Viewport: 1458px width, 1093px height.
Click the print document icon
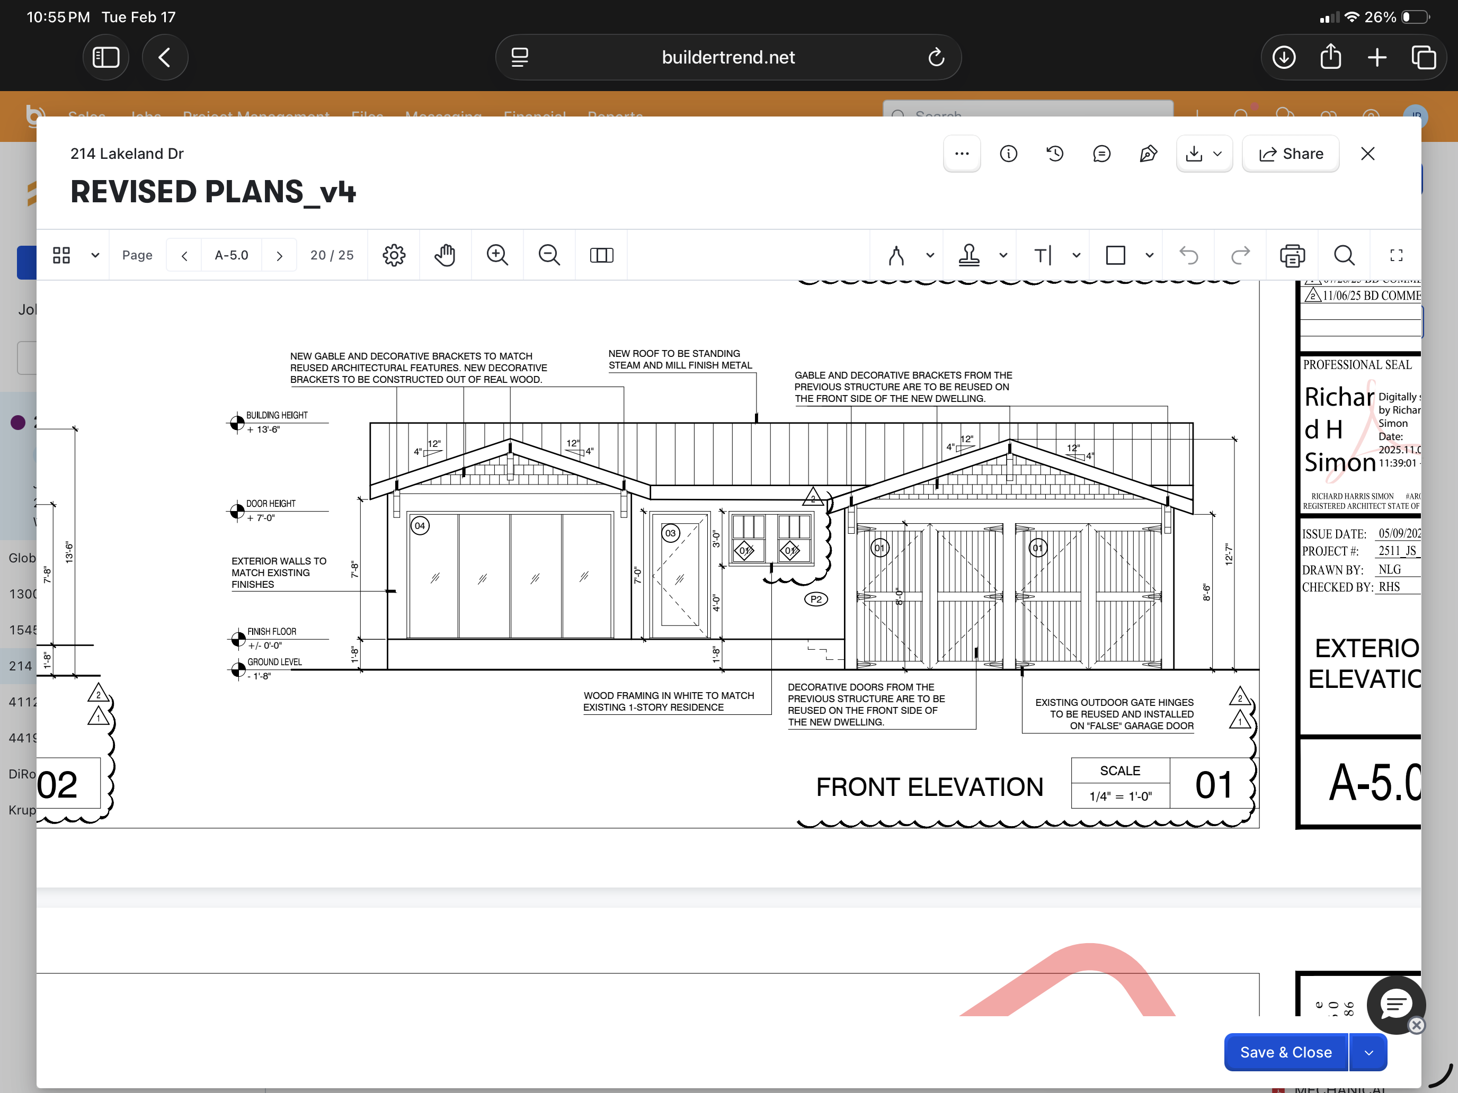tap(1292, 255)
